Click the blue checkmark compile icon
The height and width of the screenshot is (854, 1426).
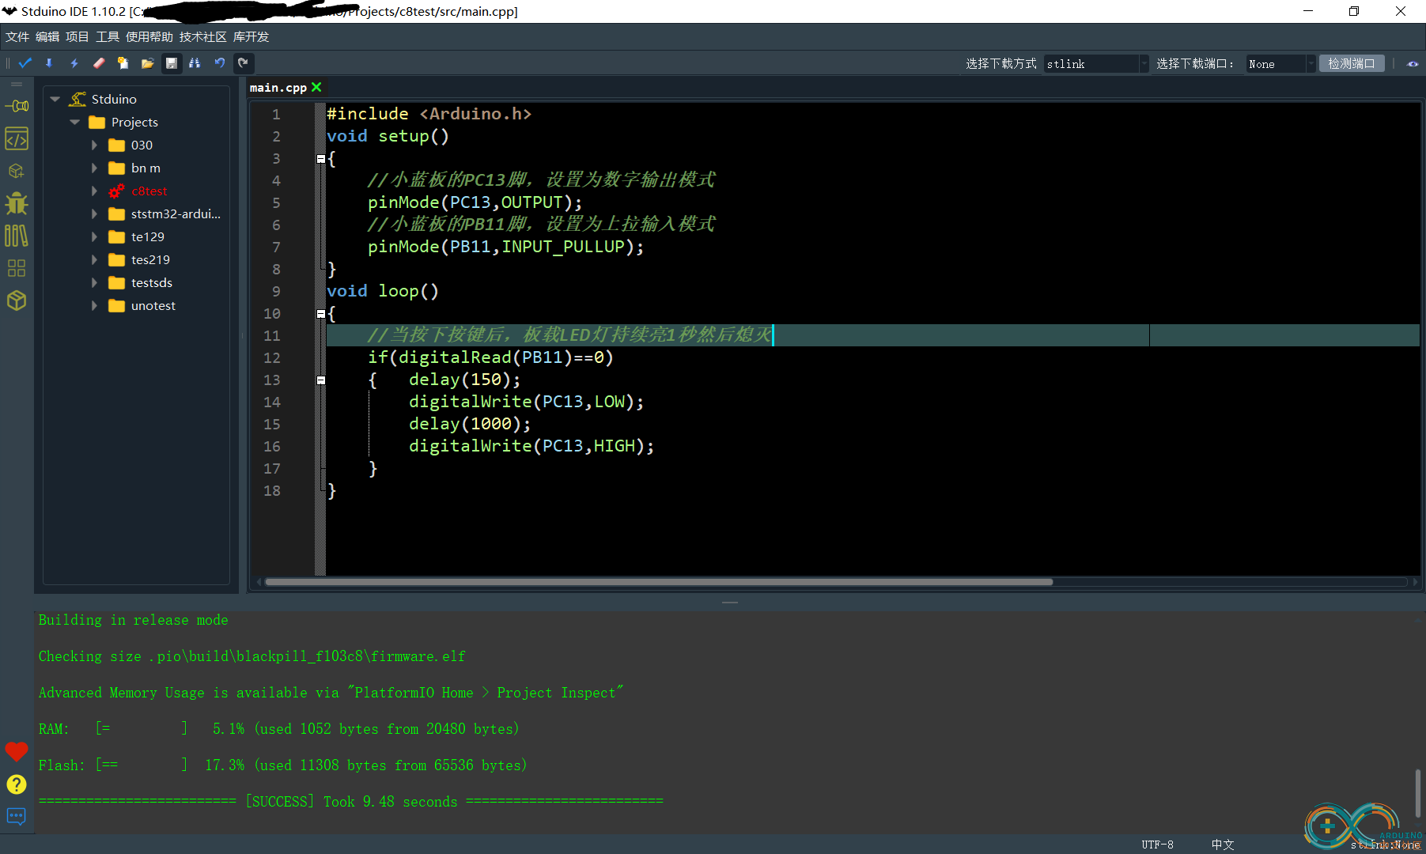click(25, 63)
